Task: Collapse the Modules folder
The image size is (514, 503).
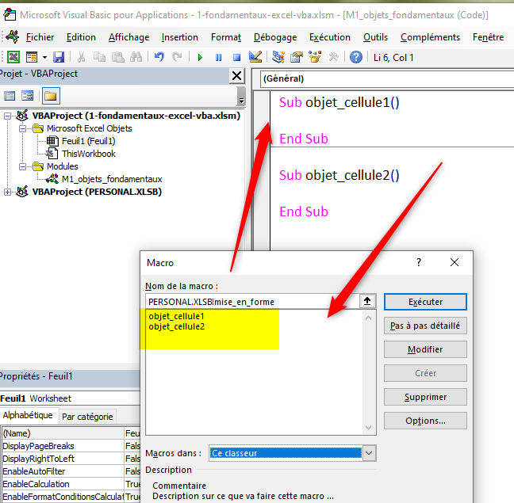Action: click(x=22, y=166)
